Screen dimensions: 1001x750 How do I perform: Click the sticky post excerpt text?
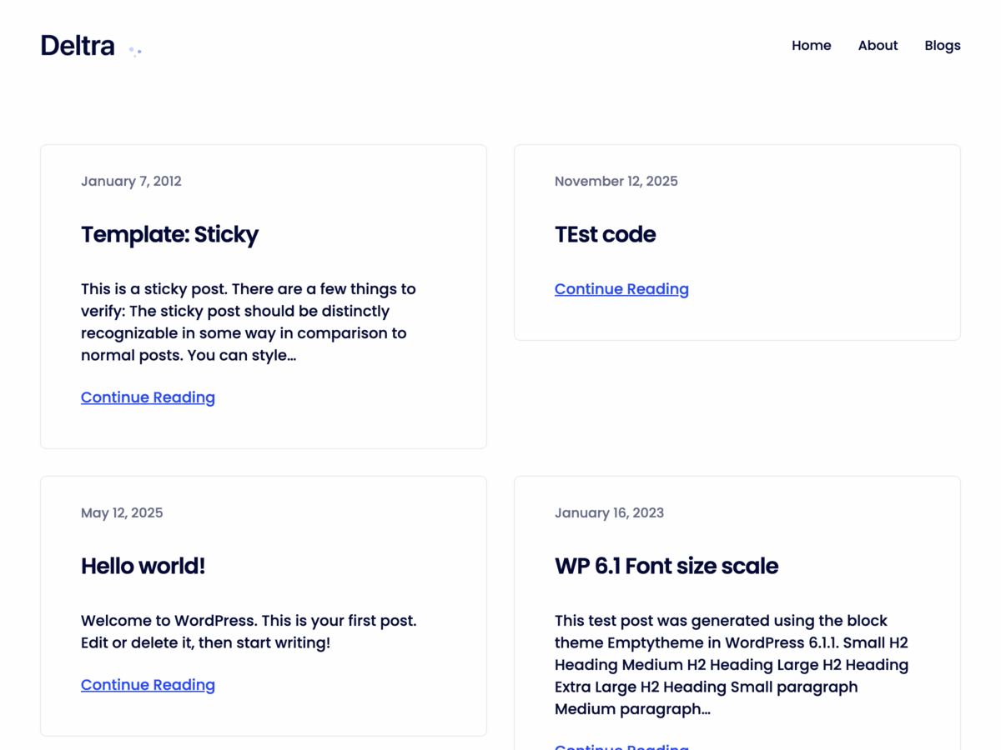click(248, 322)
